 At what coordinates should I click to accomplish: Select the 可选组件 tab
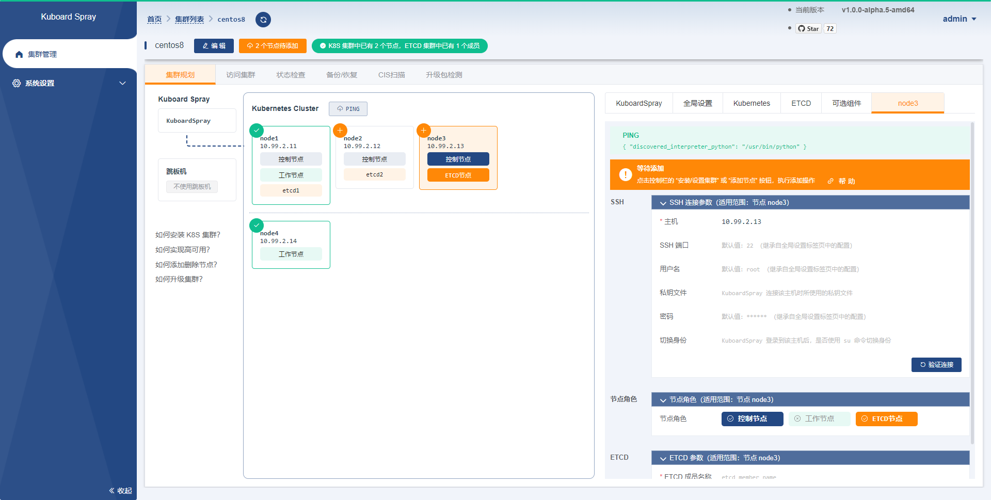[x=846, y=103]
